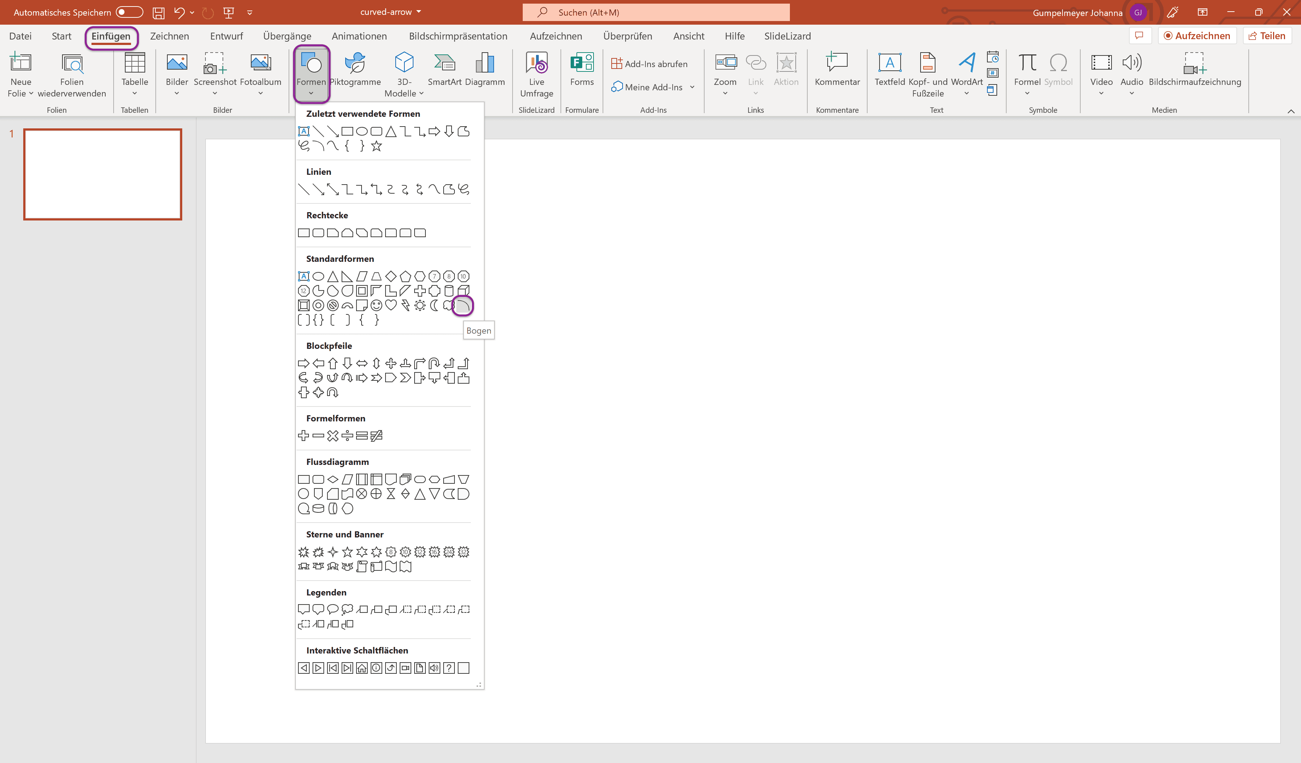Expand the Formen dropdown

click(311, 93)
